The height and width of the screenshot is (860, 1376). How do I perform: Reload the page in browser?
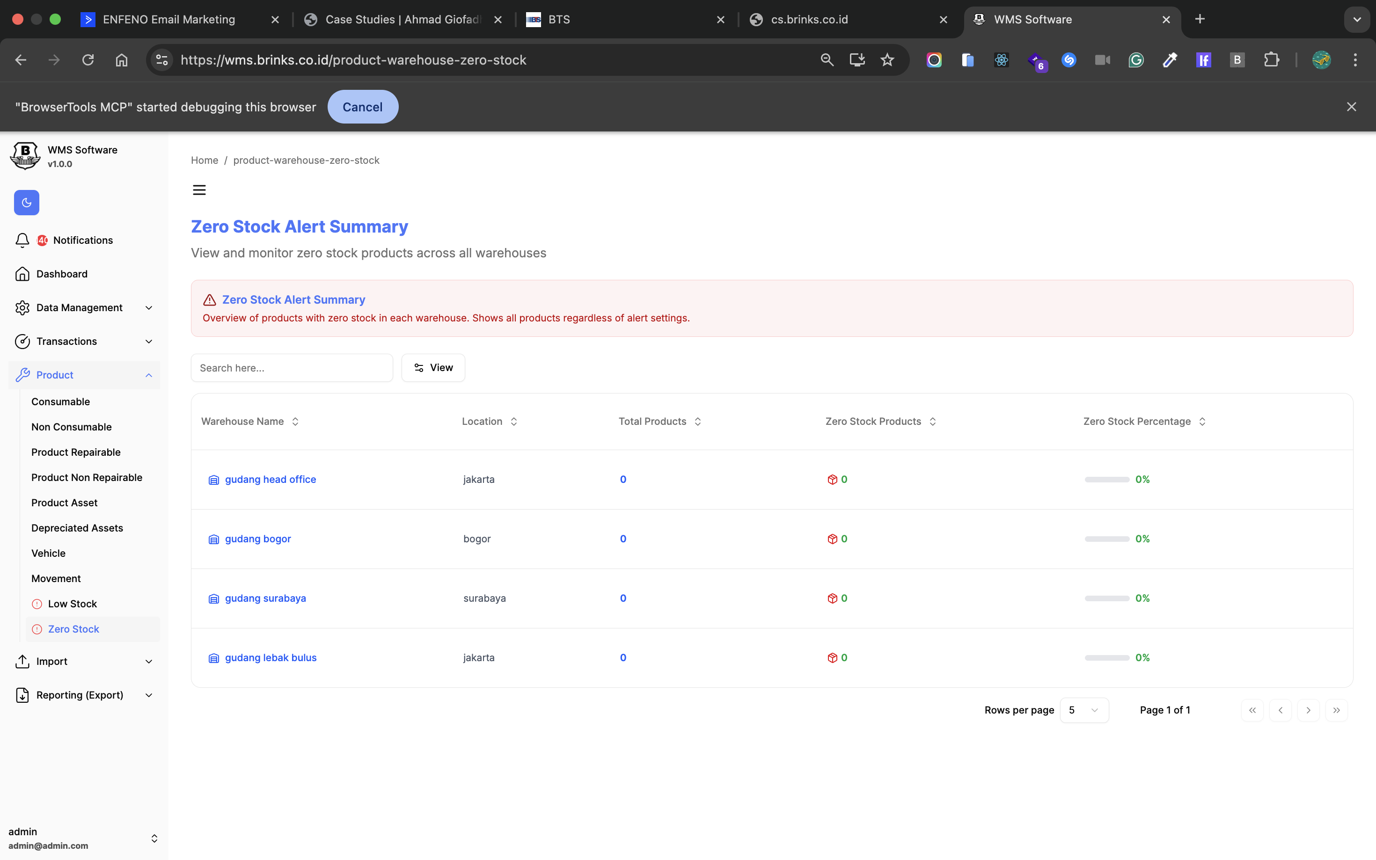pyautogui.click(x=88, y=60)
